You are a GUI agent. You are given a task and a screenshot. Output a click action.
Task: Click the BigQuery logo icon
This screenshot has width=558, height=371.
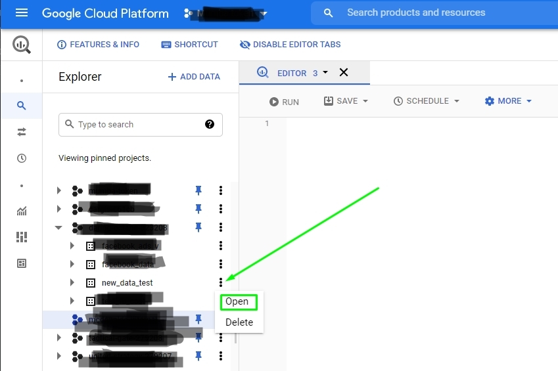point(22,45)
